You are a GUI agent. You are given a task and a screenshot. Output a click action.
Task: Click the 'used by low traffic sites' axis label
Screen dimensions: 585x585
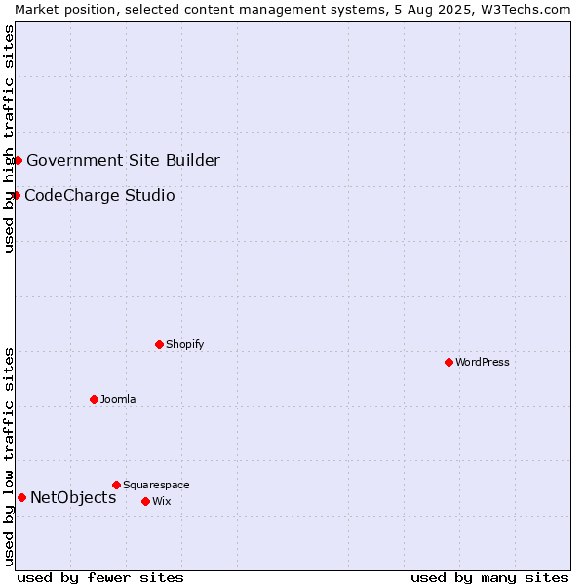click(x=9, y=458)
